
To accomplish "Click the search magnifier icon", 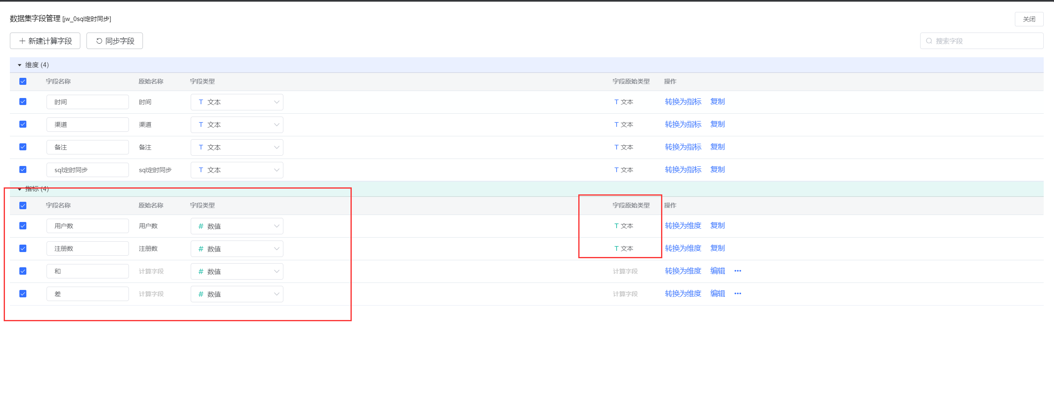I will pos(929,41).
